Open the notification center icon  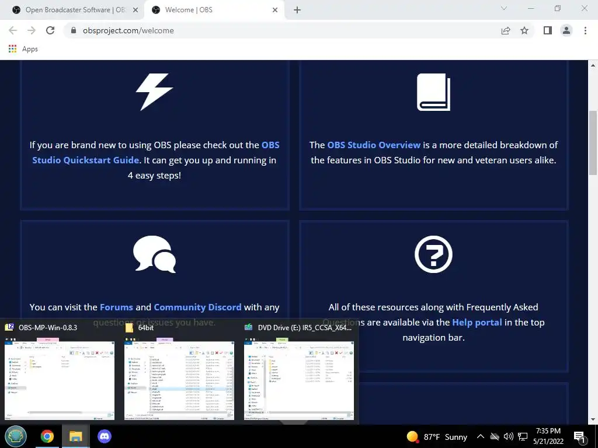coord(580,437)
